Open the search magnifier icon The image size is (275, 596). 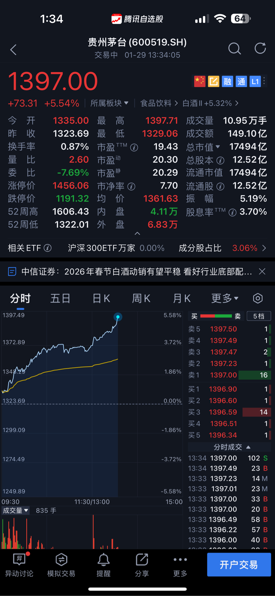pyautogui.click(x=235, y=48)
